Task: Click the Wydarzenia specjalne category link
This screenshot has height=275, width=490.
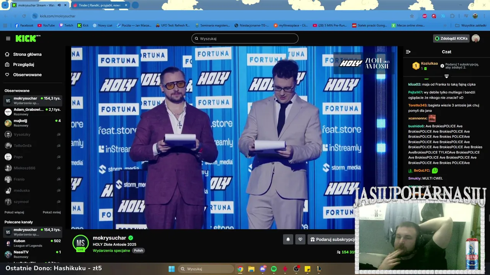Action: (x=111, y=251)
